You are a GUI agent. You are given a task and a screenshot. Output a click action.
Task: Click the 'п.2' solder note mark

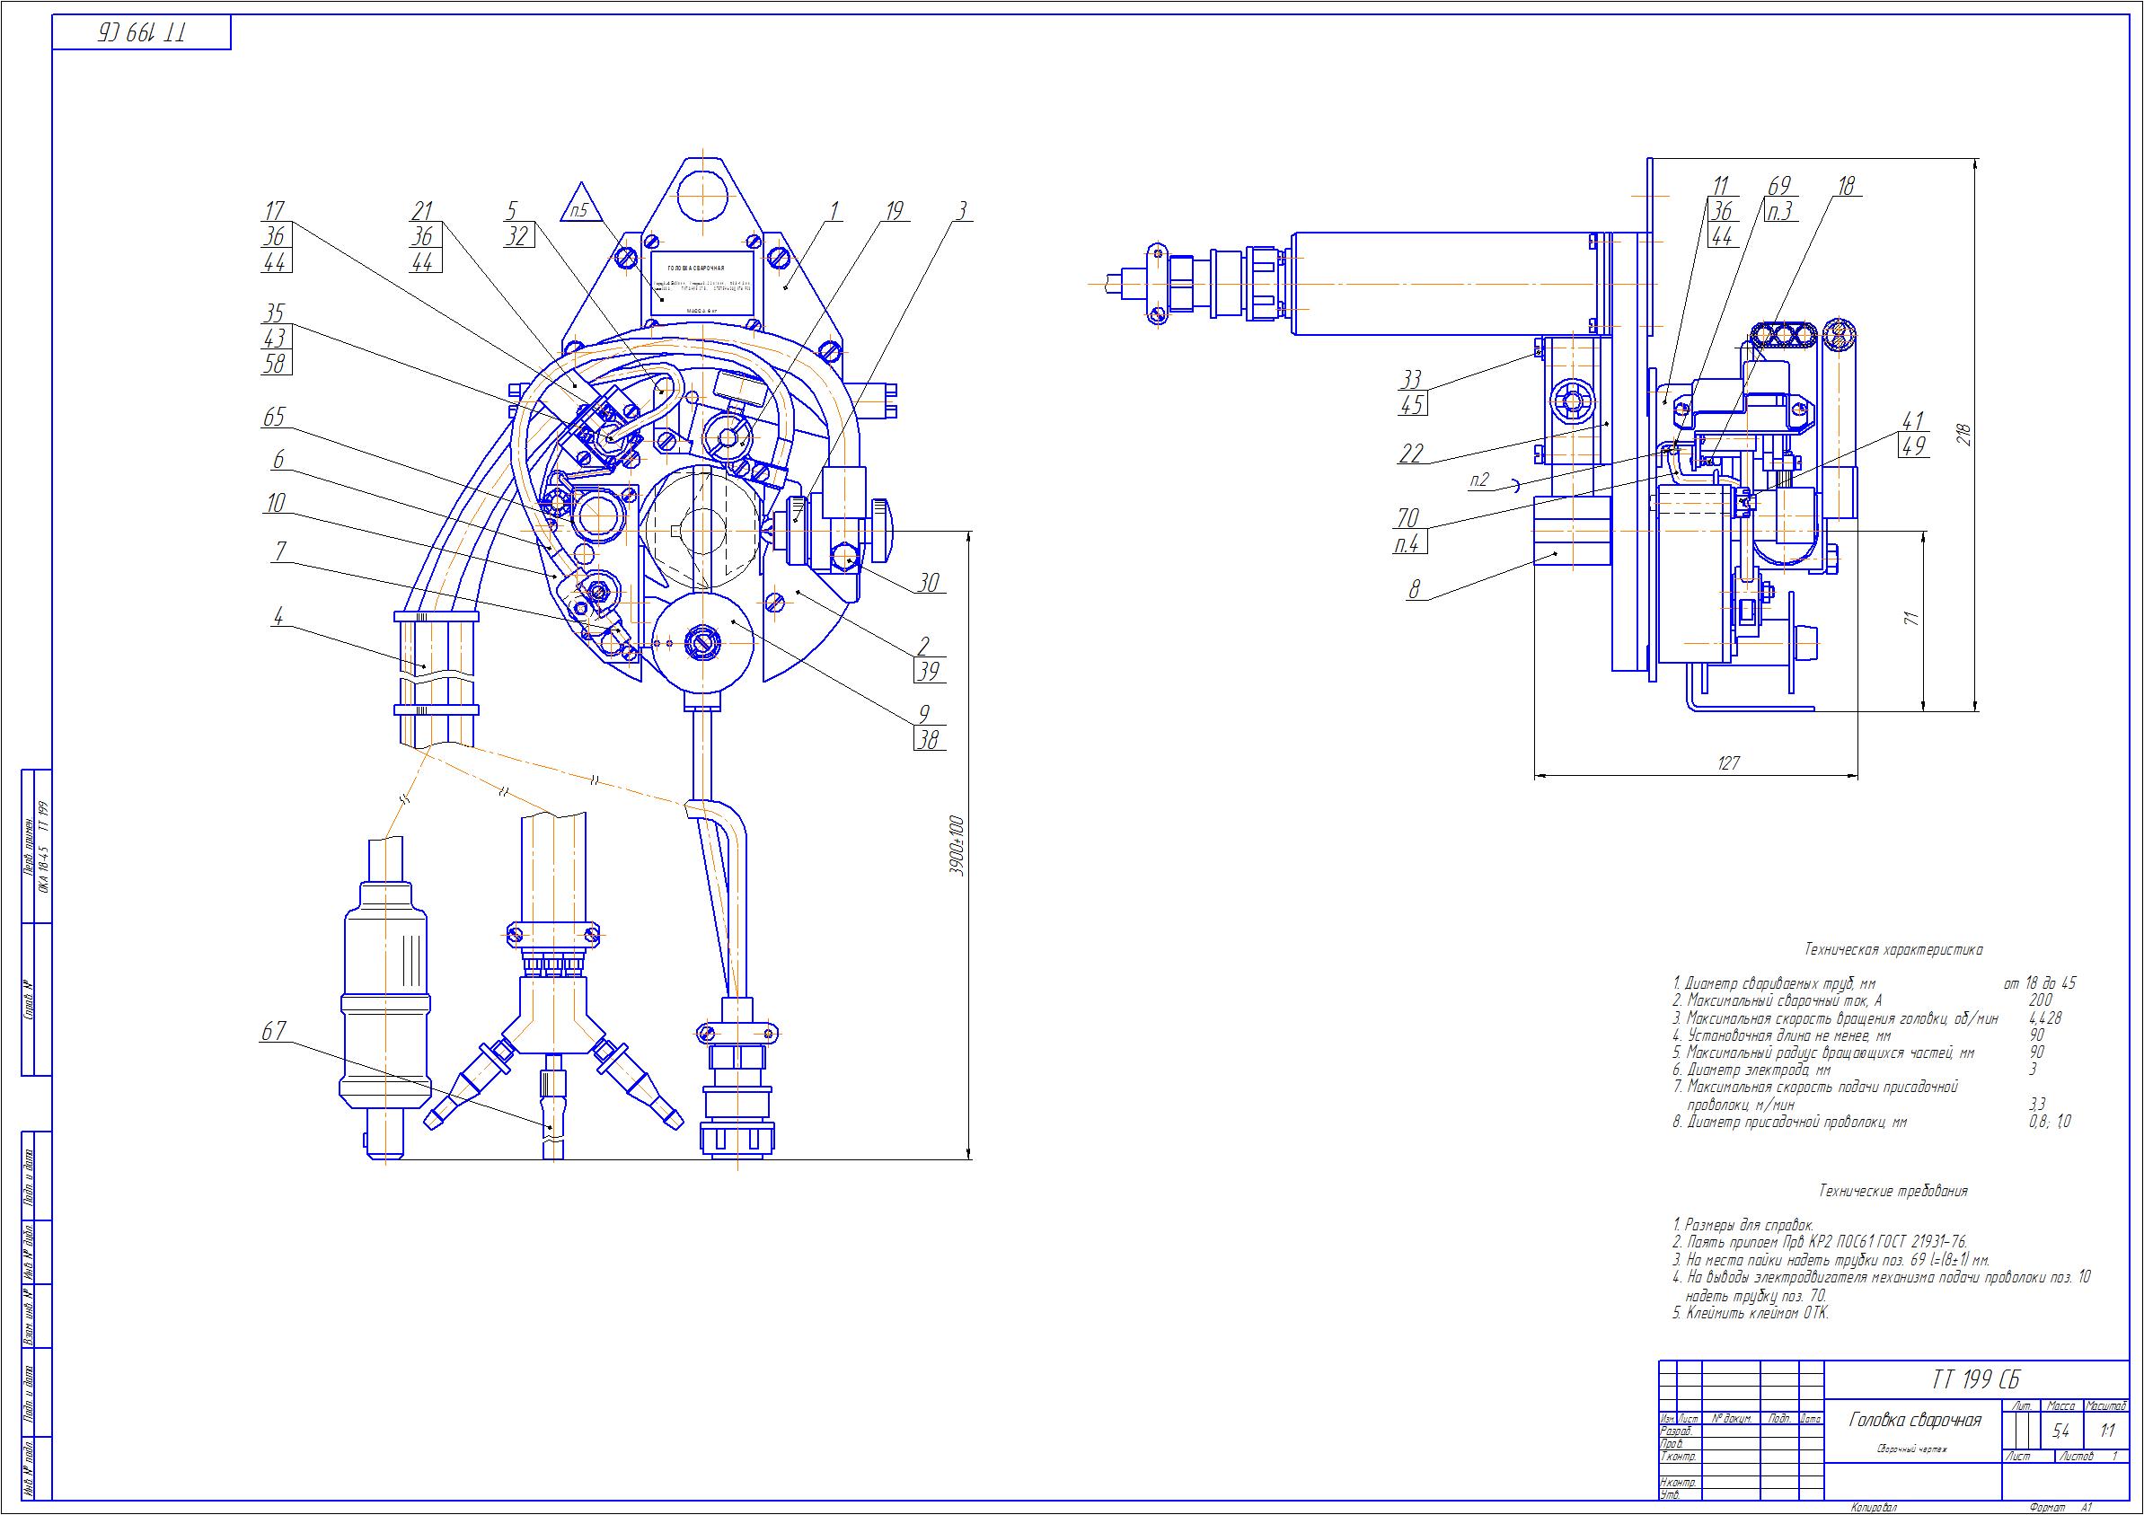1479,480
